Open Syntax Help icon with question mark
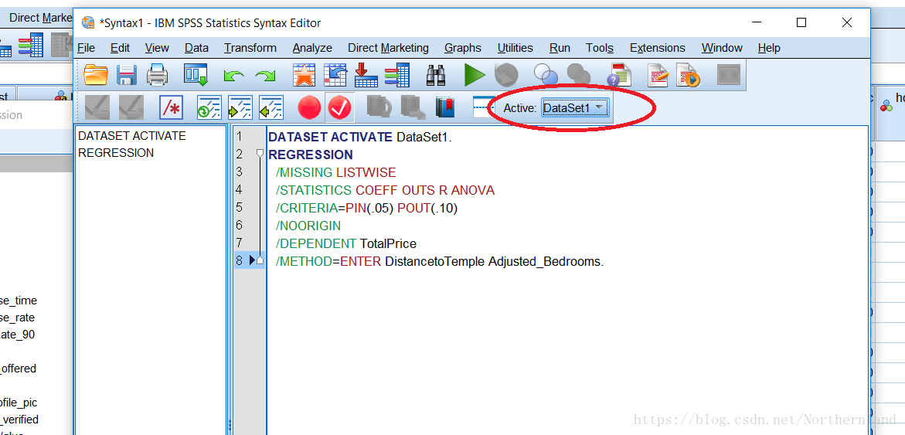The height and width of the screenshot is (435, 905). coord(619,75)
